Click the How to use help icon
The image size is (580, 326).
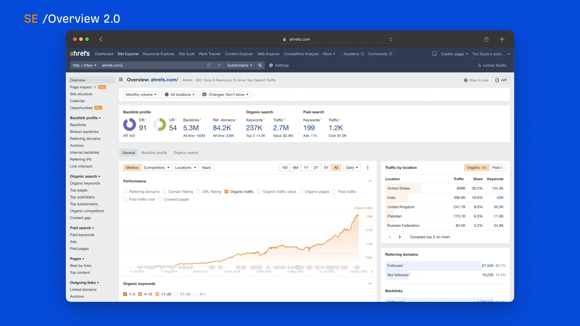[466, 80]
